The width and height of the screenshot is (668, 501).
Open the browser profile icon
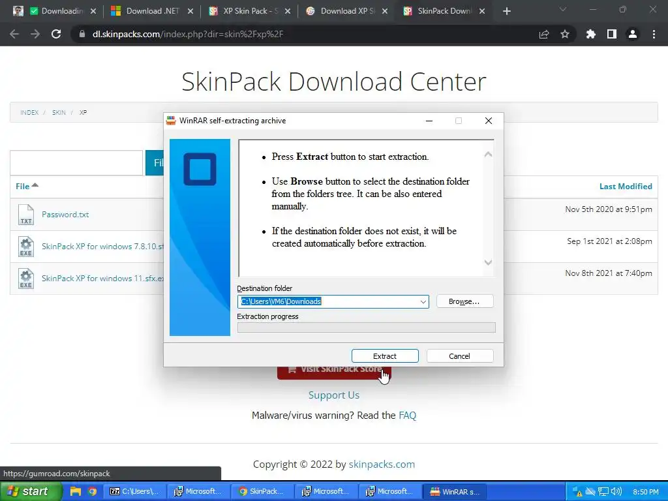tap(633, 34)
